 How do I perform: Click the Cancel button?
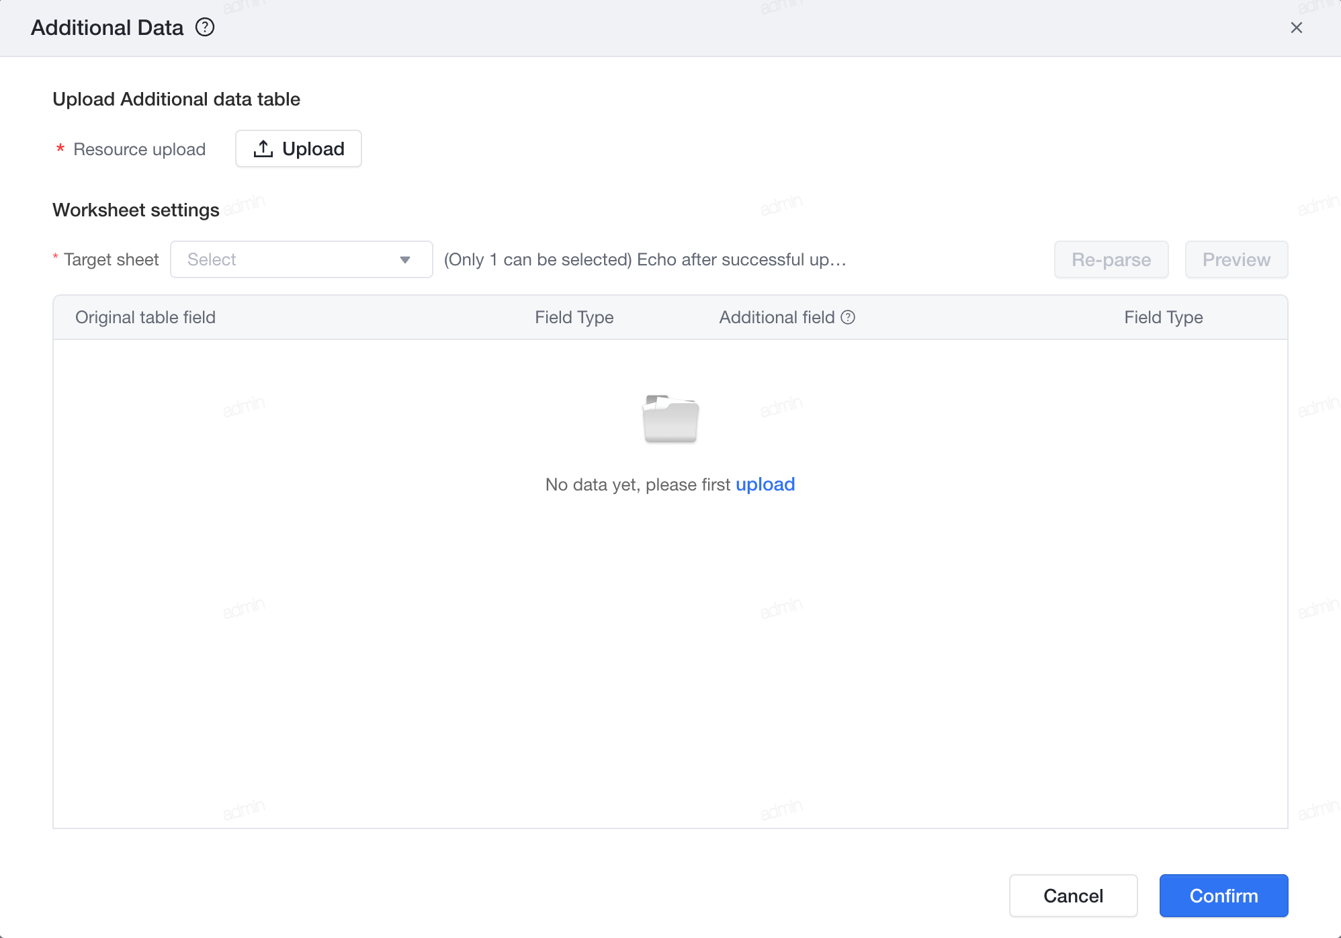pyautogui.click(x=1073, y=896)
